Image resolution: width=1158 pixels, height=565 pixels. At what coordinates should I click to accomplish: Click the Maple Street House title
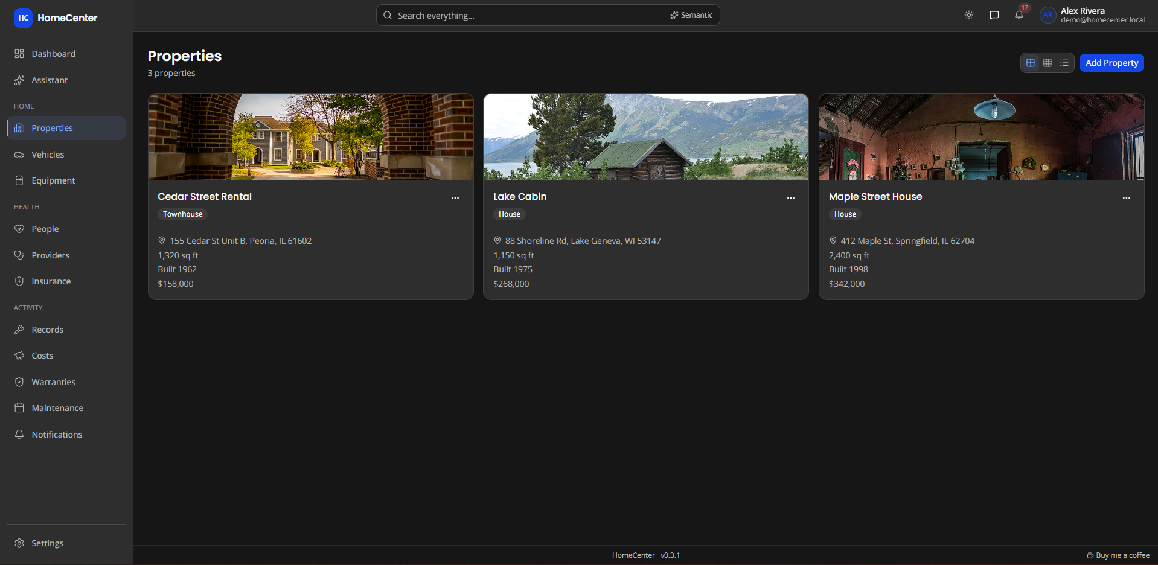pyautogui.click(x=875, y=197)
